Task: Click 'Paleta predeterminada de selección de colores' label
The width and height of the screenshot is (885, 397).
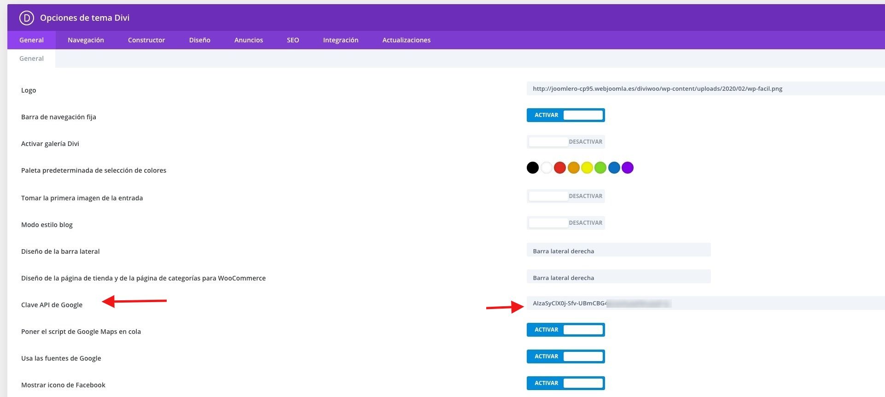Action: (93, 170)
